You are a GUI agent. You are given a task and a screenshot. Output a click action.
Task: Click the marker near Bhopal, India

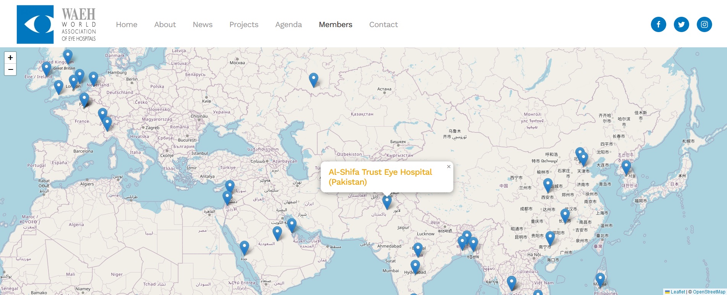tap(418, 250)
